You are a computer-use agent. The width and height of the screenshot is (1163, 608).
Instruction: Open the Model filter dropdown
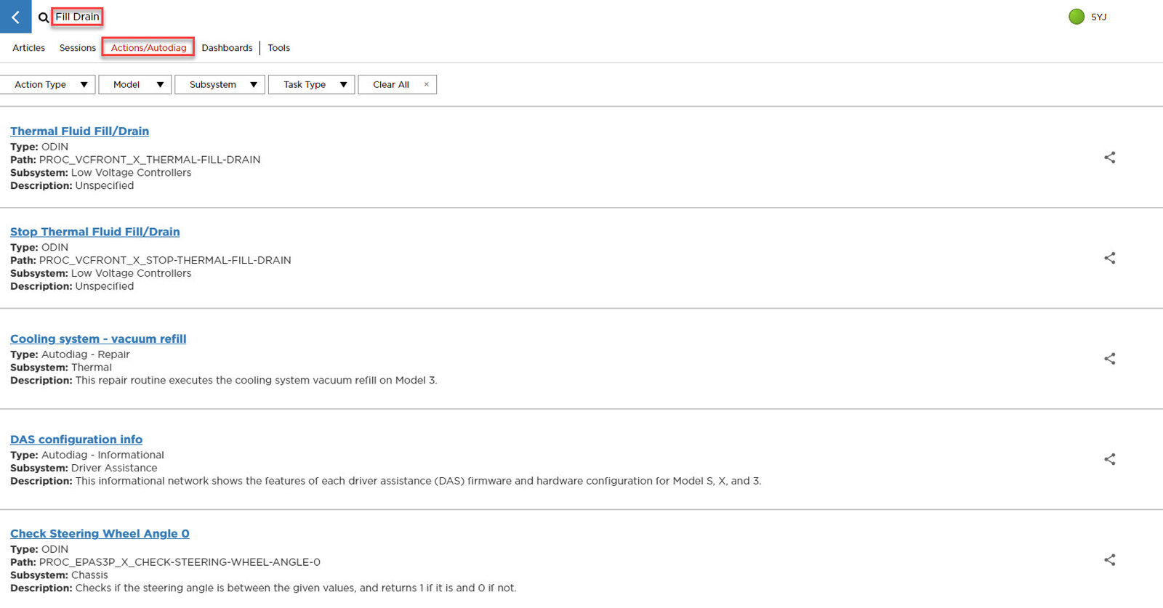pyautogui.click(x=135, y=85)
